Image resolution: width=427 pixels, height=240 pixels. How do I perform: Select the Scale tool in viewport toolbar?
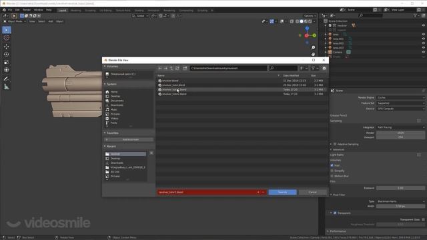(x=7, y=62)
